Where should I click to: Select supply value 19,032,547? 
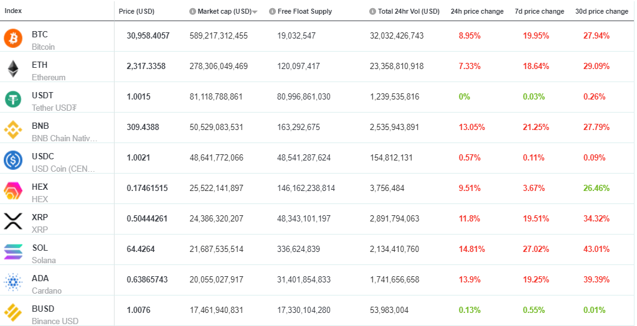(x=296, y=35)
